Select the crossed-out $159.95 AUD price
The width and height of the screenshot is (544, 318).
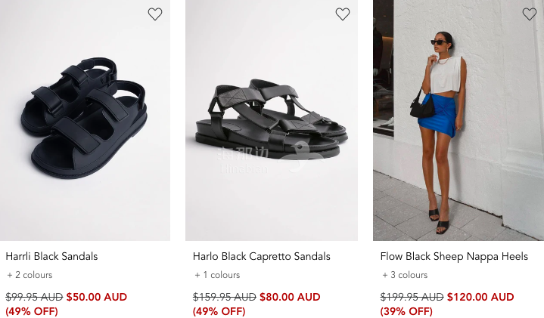click(x=225, y=297)
